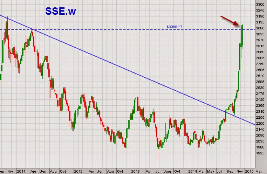Choose the 2035 price axis label

click(x=260, y=141)
